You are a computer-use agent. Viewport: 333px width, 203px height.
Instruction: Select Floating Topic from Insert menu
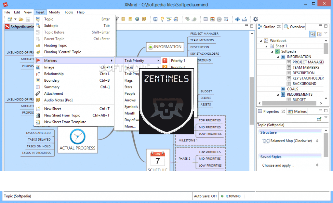(x=56, y=46)
